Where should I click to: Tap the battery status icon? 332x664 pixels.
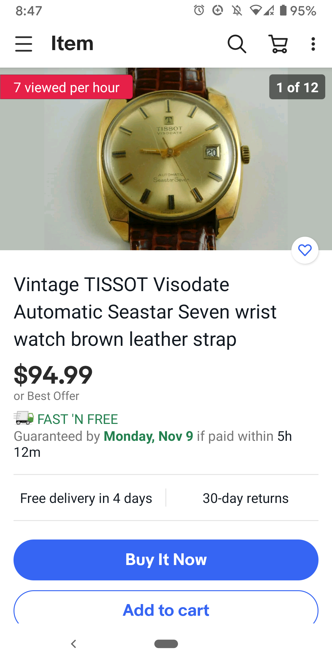click(283, 10)
